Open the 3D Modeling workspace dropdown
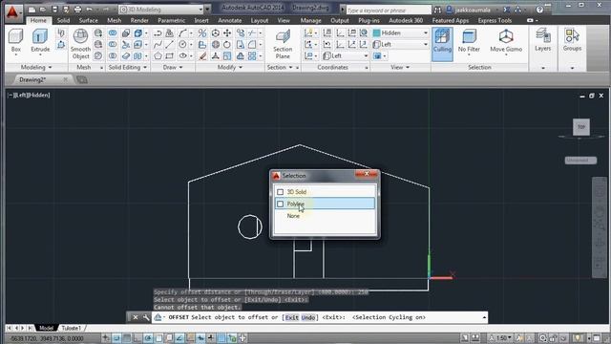 [161, 9]
